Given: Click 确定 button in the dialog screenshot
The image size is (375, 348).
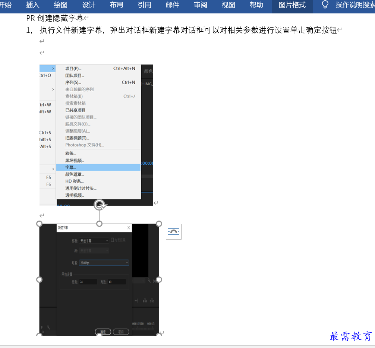Looking at the screenshot, I should point(103,332).
